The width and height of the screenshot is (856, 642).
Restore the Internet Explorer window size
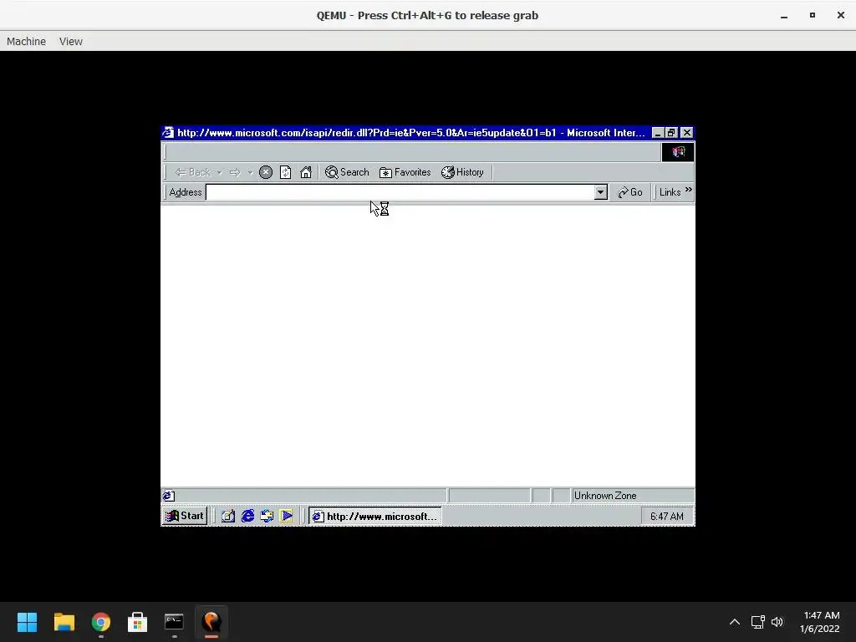pos(671,133)
